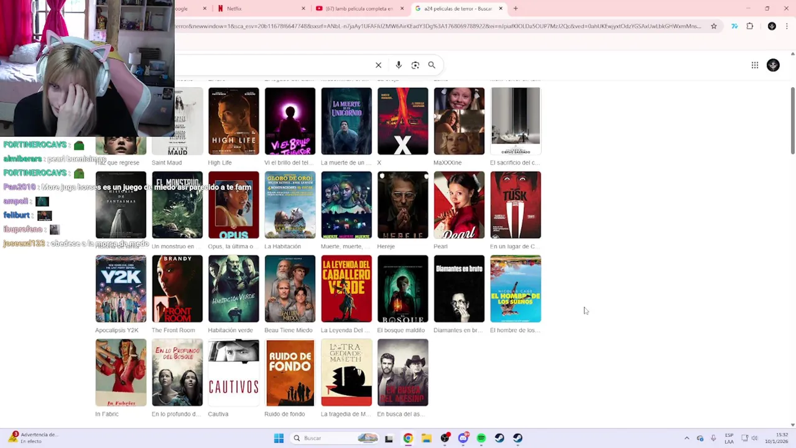Submit search with the magnifier icon
Viewport: 796px width, 448px height.
432,65
